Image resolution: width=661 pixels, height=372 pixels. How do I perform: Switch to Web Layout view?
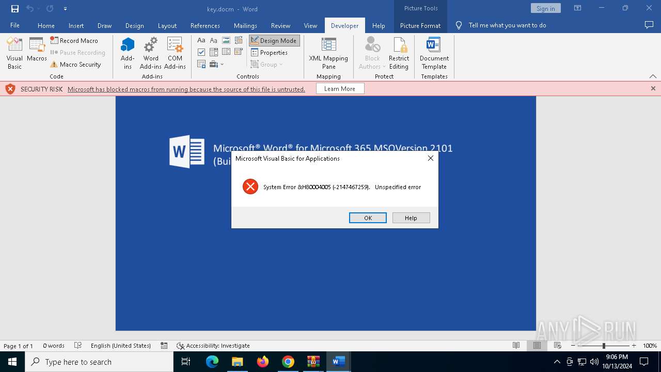click(x=558, y=346)
